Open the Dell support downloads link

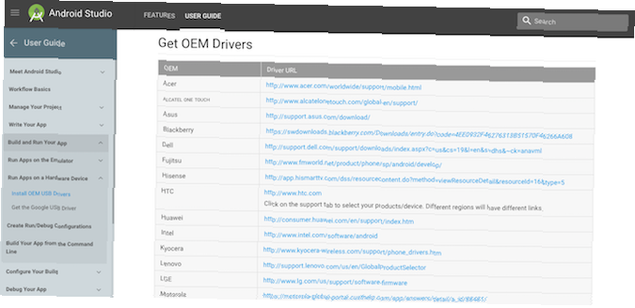coord(403,149)
